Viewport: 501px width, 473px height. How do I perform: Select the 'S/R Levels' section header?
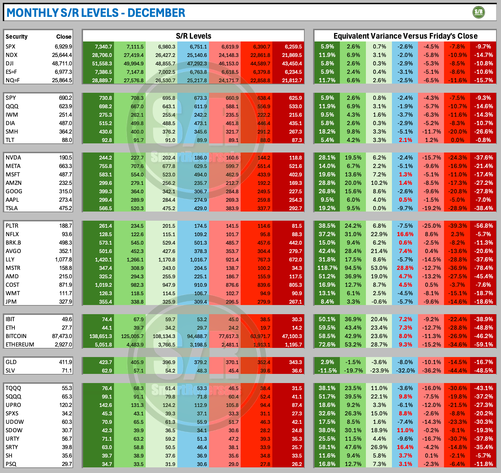coord(194,36)
